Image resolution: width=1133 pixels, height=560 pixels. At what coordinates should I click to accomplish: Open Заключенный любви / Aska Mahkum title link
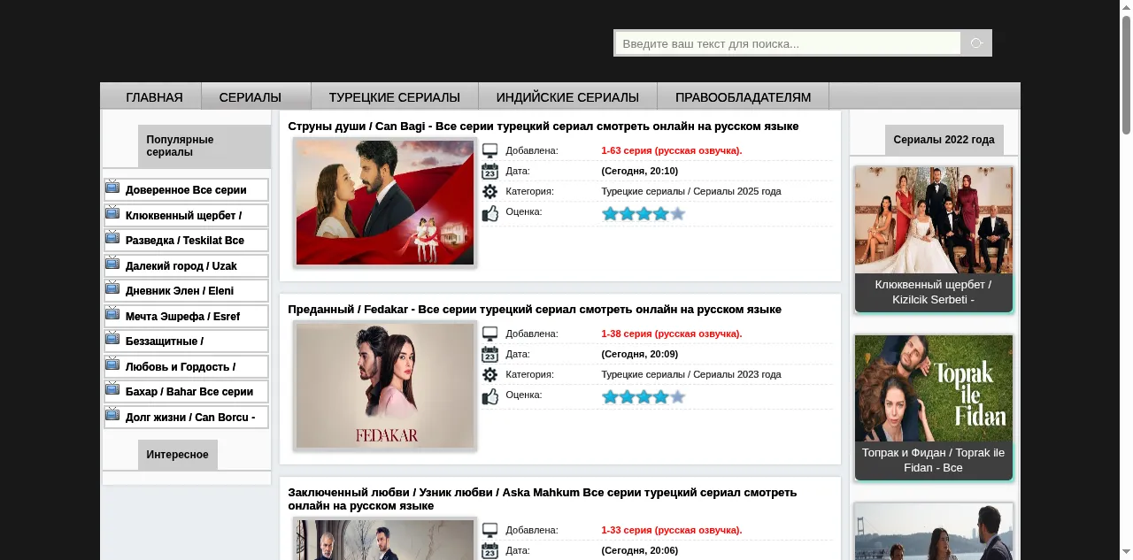pyautogui.click(x=542, y=499)
